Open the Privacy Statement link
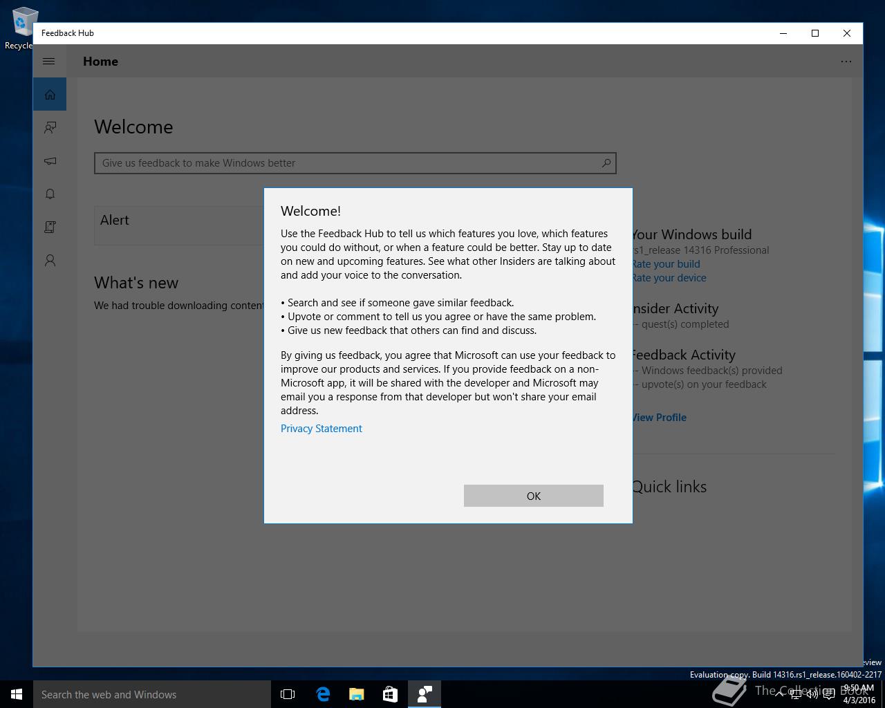Screen dimensions: 885x708 tap(322, 429)
